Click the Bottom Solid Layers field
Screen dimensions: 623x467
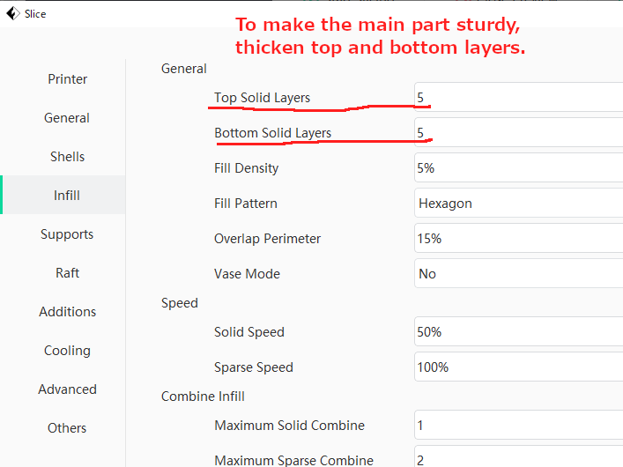point(518,133)
